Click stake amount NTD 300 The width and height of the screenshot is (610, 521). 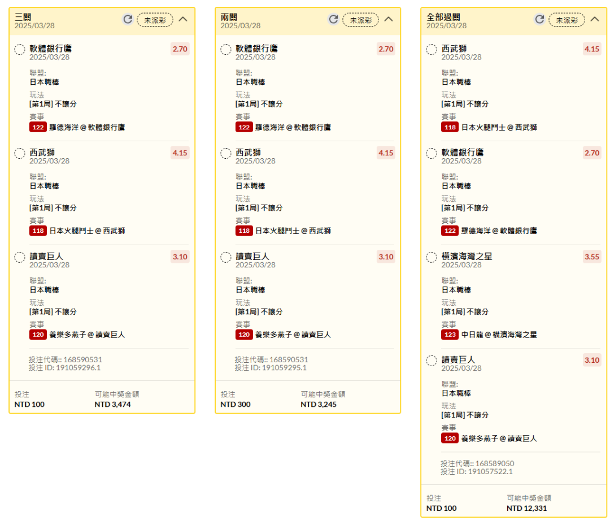pyautogui.click(x=236, y=405)
